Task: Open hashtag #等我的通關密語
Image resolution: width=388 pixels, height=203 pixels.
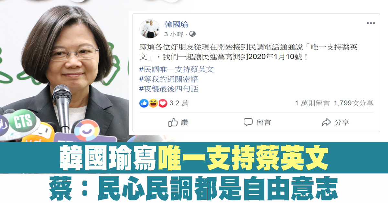Action: click(x=168, y=79)
